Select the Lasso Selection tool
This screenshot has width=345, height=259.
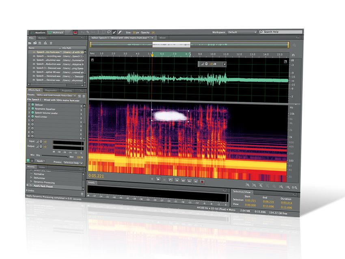[109, 32]
